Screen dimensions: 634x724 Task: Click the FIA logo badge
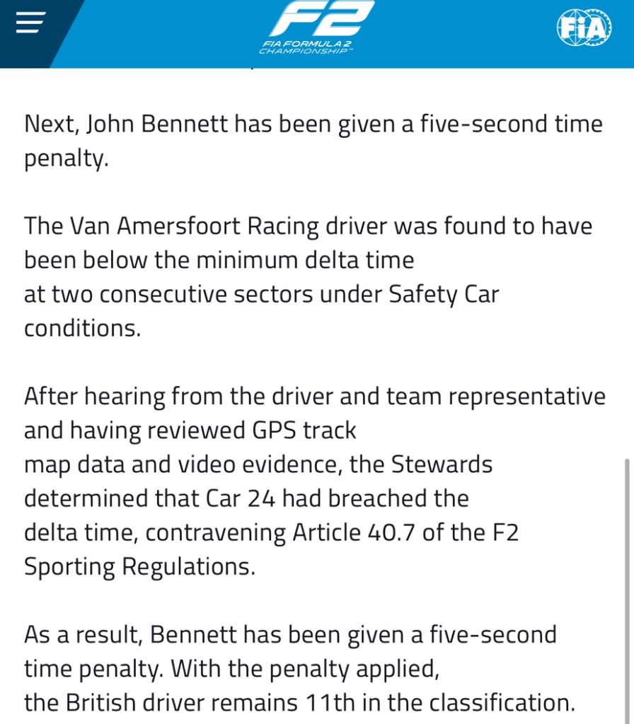pos(584,28)
